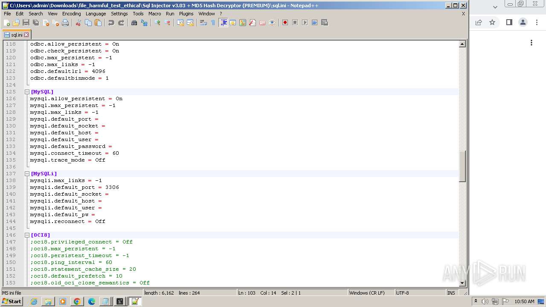Collapse the [OCI8] section fold
The image size is (546, 307).
[x=27, y=235]
